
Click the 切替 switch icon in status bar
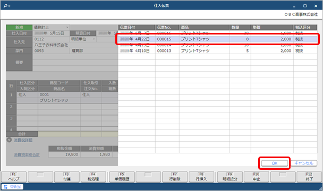click(5, 187)
